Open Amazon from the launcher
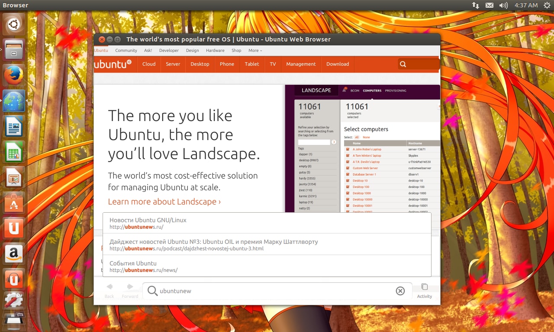This screenshot has width=554, height=332. point(14,253)
